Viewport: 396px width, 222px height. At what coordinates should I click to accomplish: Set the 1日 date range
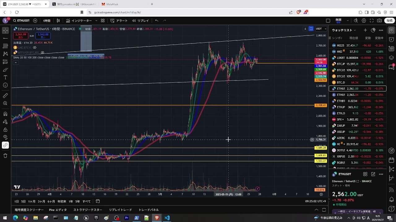click(16, 201)
